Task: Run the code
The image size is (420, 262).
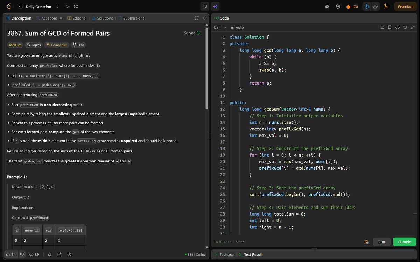Action: pos(381,242)
